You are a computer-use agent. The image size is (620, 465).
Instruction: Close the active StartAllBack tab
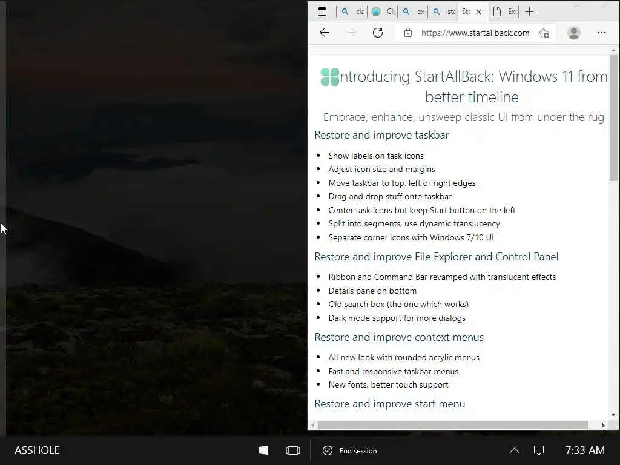tap(478, 12)
